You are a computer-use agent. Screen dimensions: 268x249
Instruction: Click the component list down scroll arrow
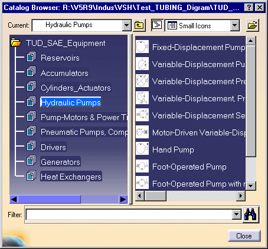pos(251,185)
